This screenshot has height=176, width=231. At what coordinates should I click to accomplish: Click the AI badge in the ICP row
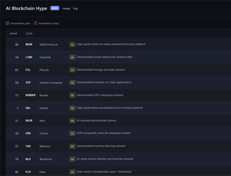(x=72, y=83)
